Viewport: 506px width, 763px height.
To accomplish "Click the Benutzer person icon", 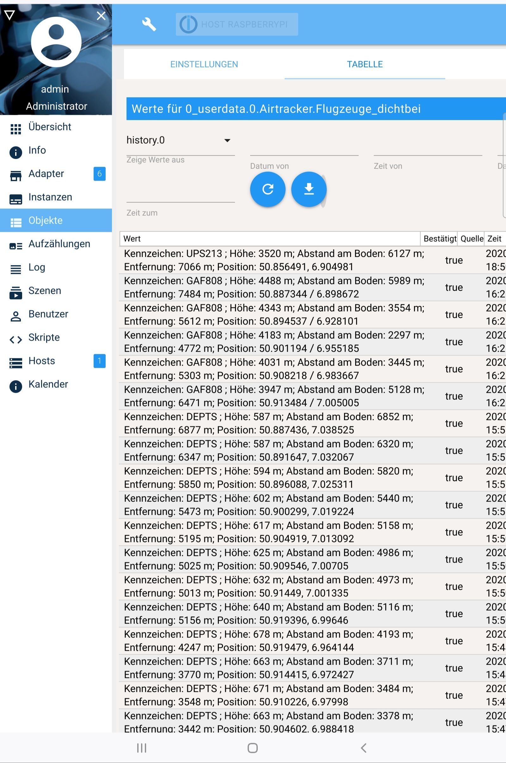I will (15, 317).
